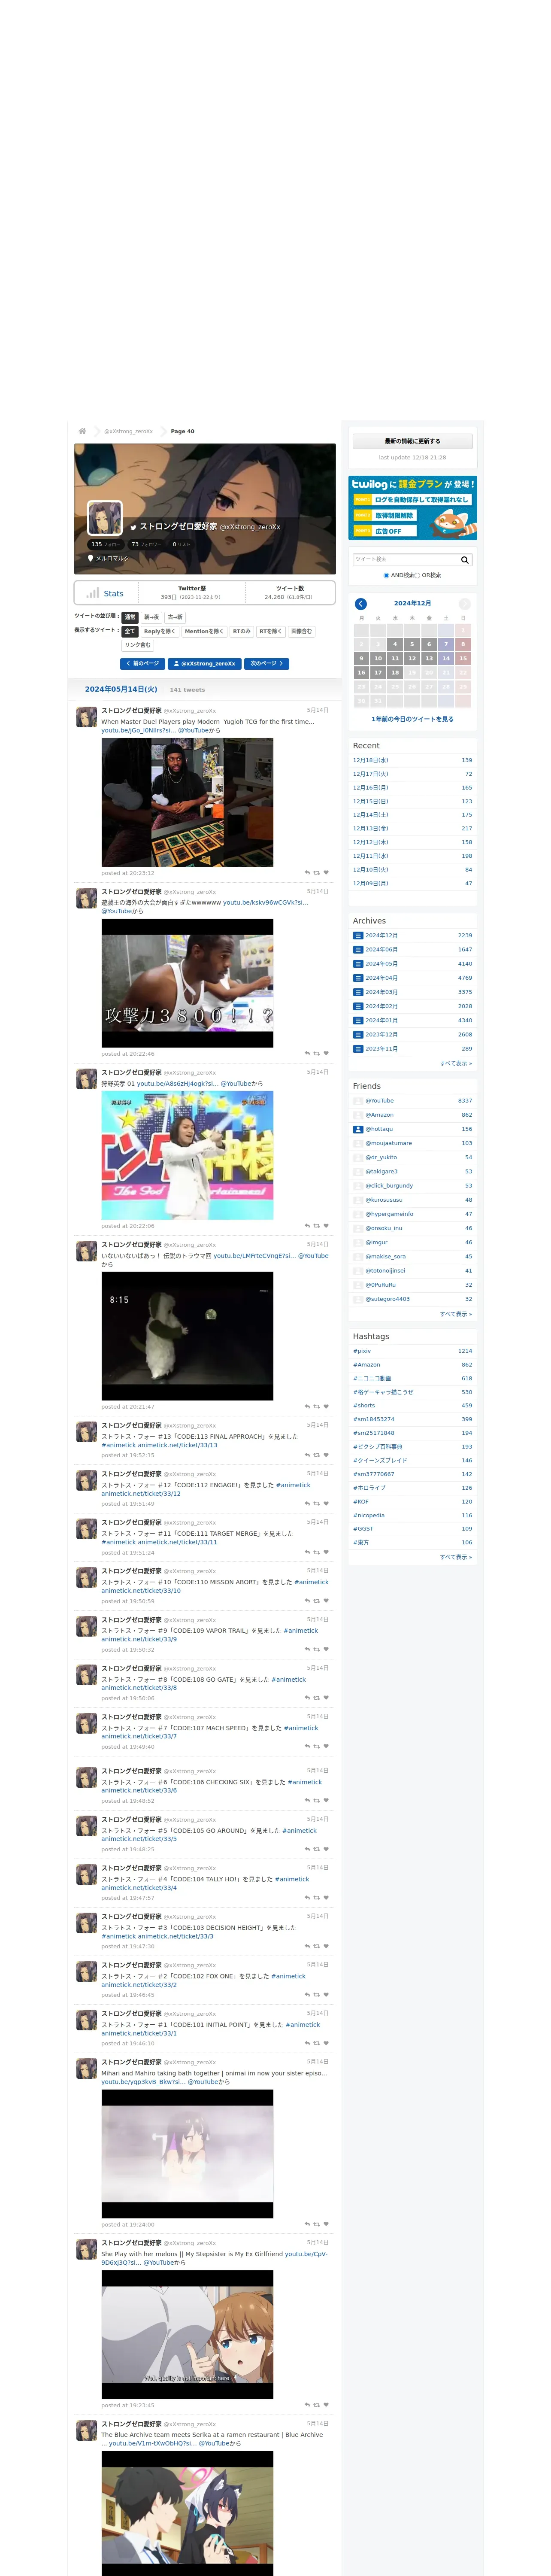The width and height of the screenshot is (551, 2576).
Task: Click list icon beside 2023年12月 archive
Action: pos(358,1035)
